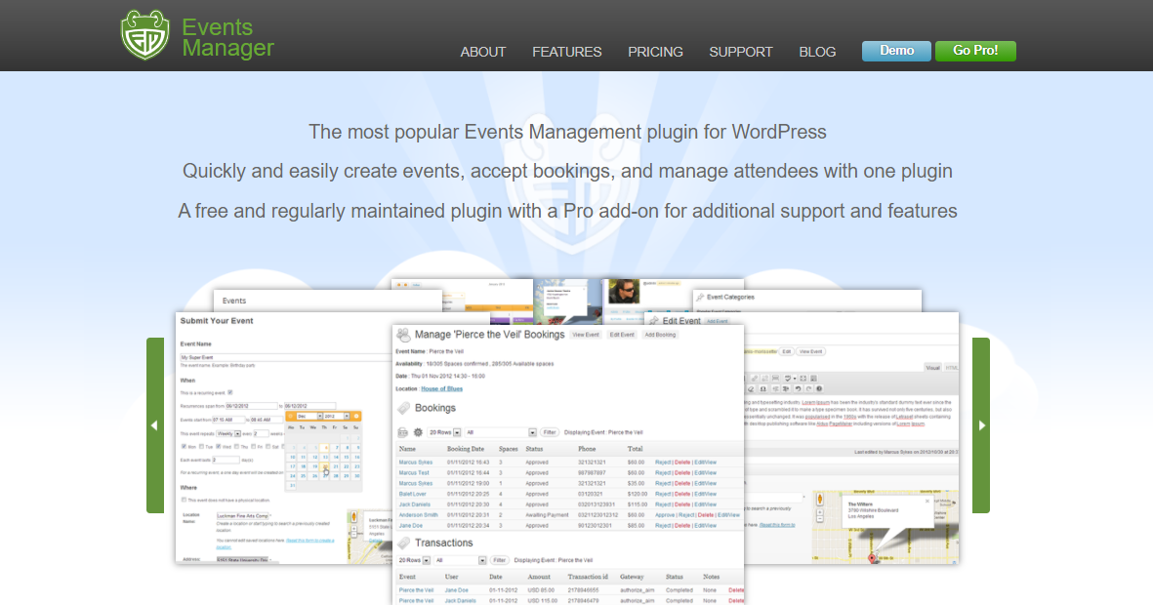The width and height of the screenshot is (1153, 605).
Task: Click the printer icon beside the gear
Action: coord(402,431)
